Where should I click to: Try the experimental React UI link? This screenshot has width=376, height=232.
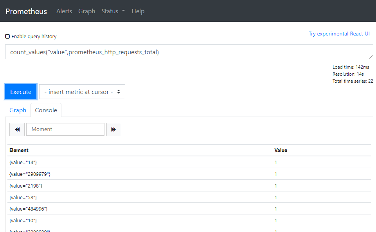(339, 34)
